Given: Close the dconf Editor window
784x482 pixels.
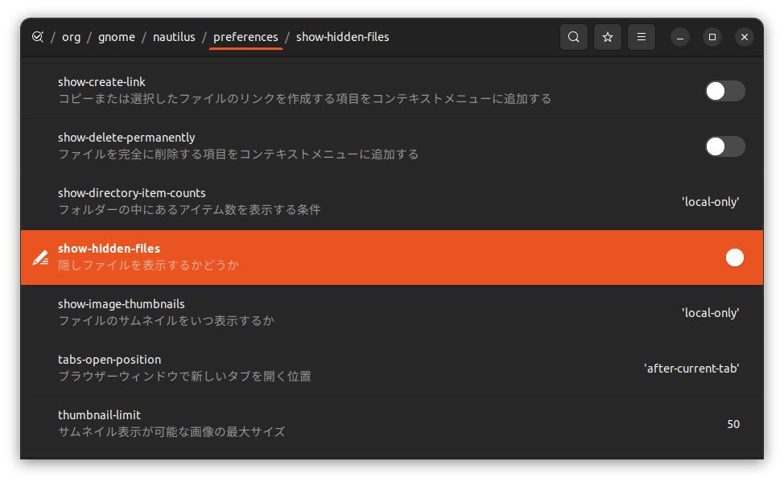Looking at the screenshot, I should (x=744, y=37).
